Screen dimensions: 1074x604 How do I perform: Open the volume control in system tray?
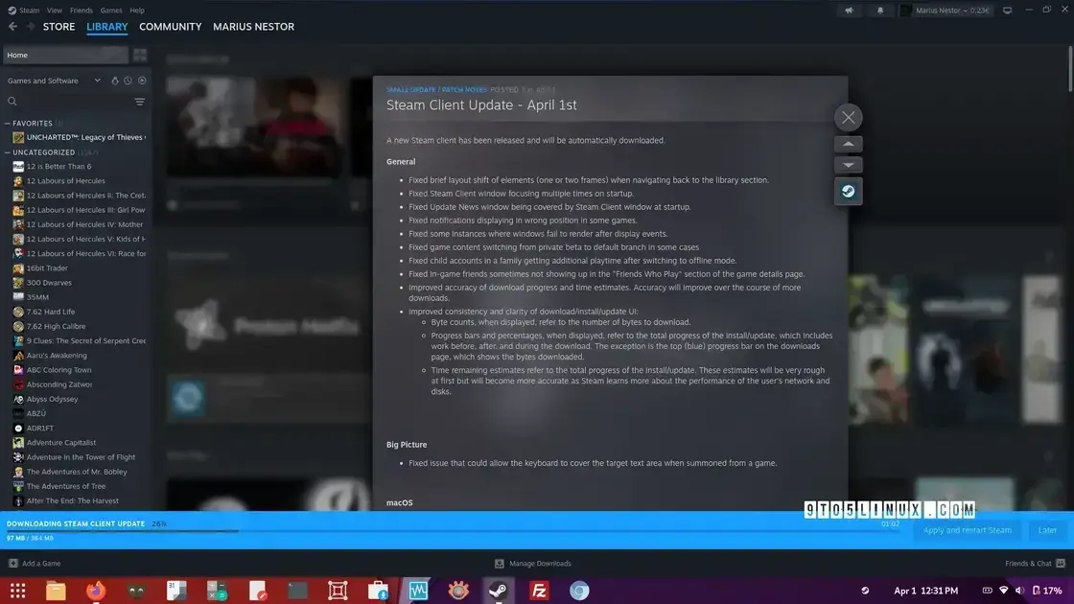pyautogui.click(x=1020, y=591)
